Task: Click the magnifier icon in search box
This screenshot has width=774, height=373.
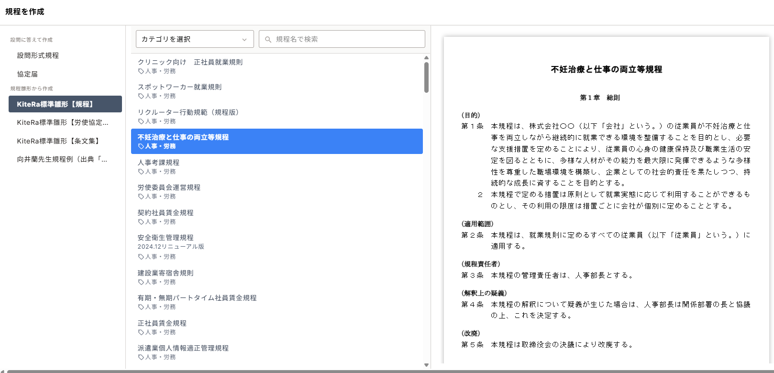Action: point(268,39)
